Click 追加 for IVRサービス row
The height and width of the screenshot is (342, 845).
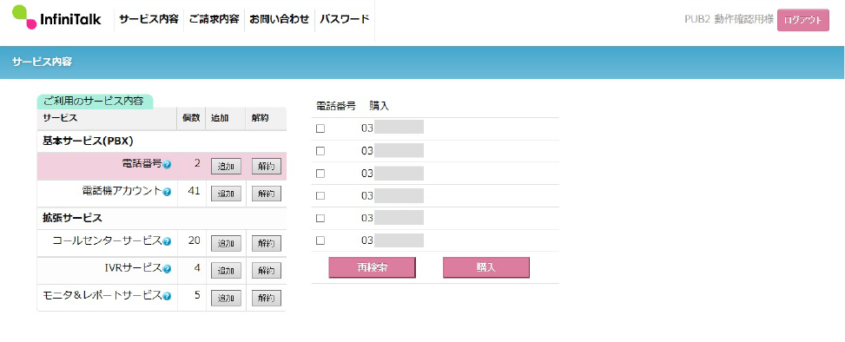point(226,270)
